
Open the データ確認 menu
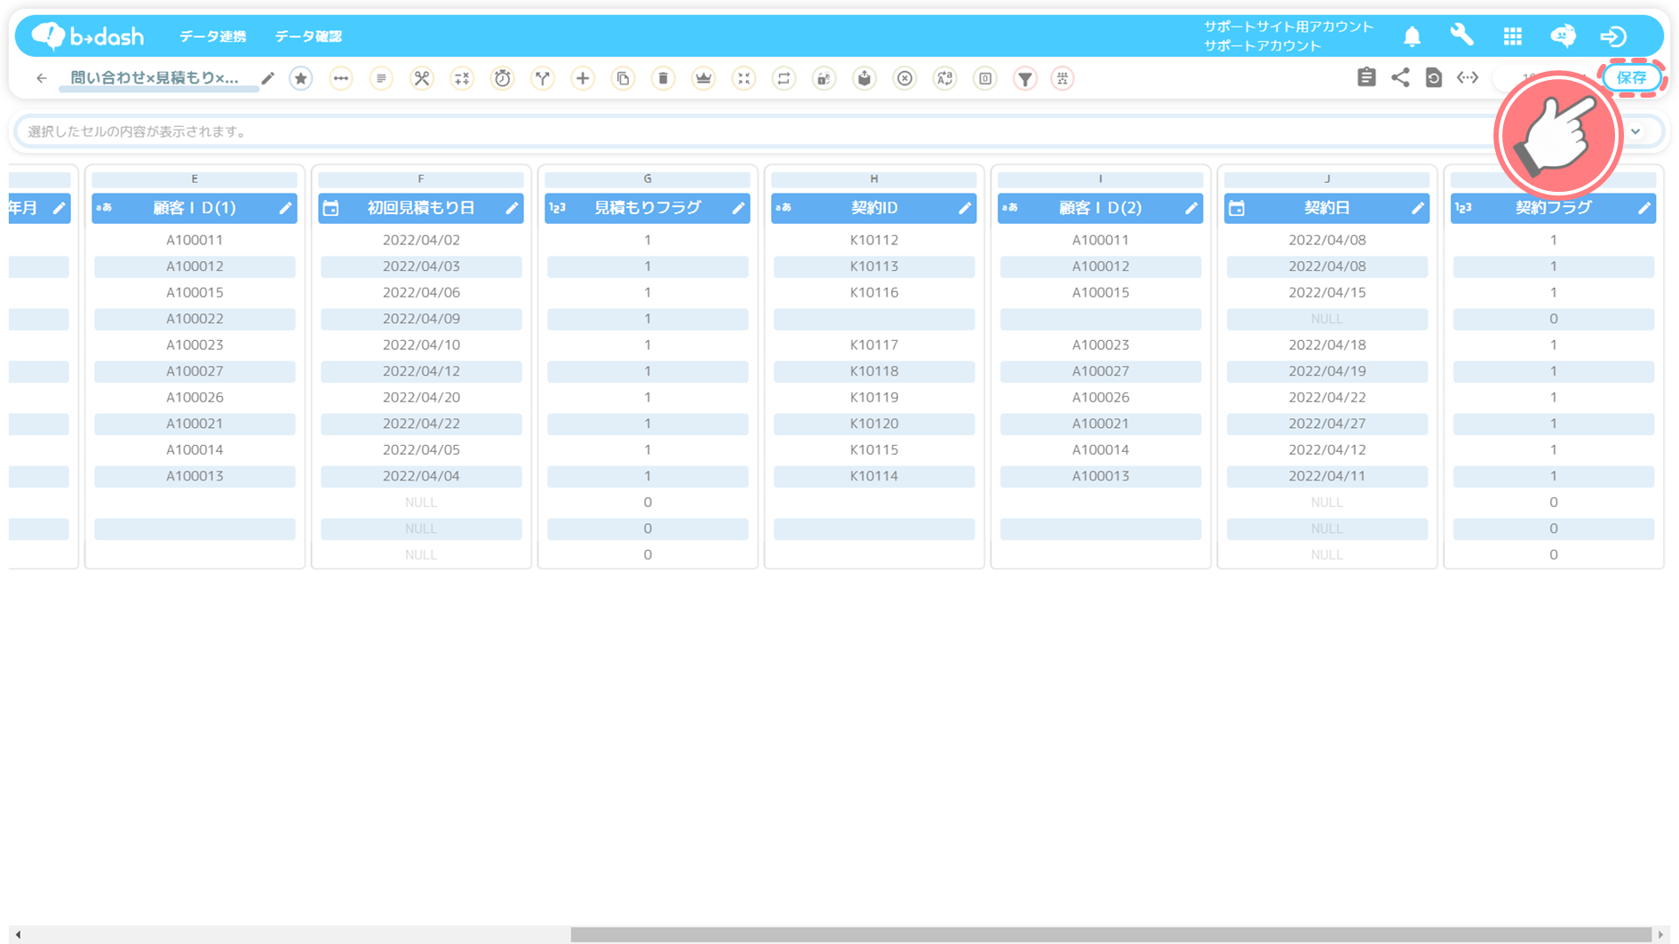[x=308, y=36]
